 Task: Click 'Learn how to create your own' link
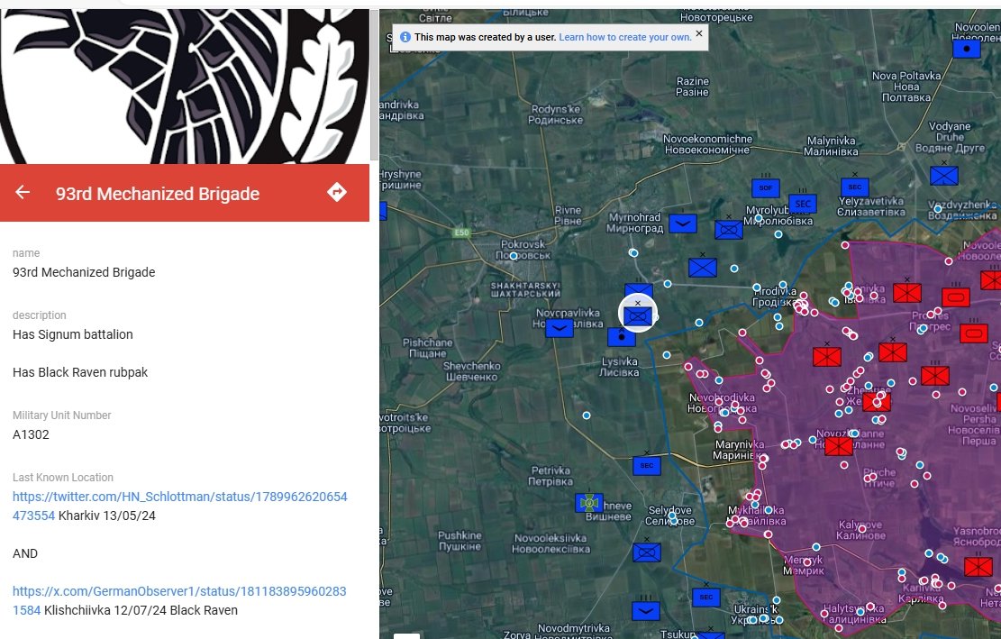pyautogui.click(x=624, y=37)
